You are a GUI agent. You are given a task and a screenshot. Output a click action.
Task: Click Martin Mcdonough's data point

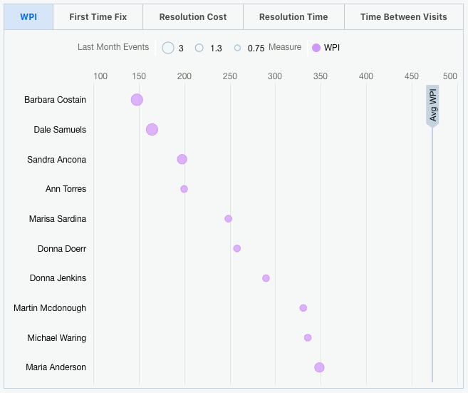303,307
